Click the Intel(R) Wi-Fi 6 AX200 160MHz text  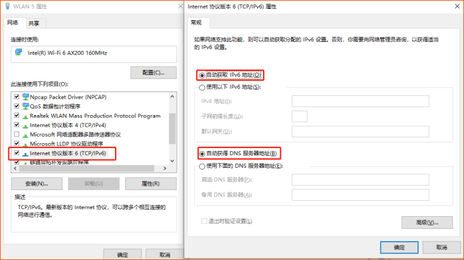67,53
